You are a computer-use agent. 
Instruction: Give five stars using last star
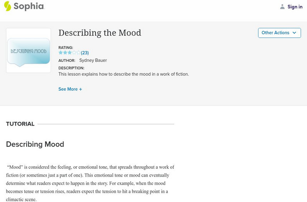(x=78, y=53)
